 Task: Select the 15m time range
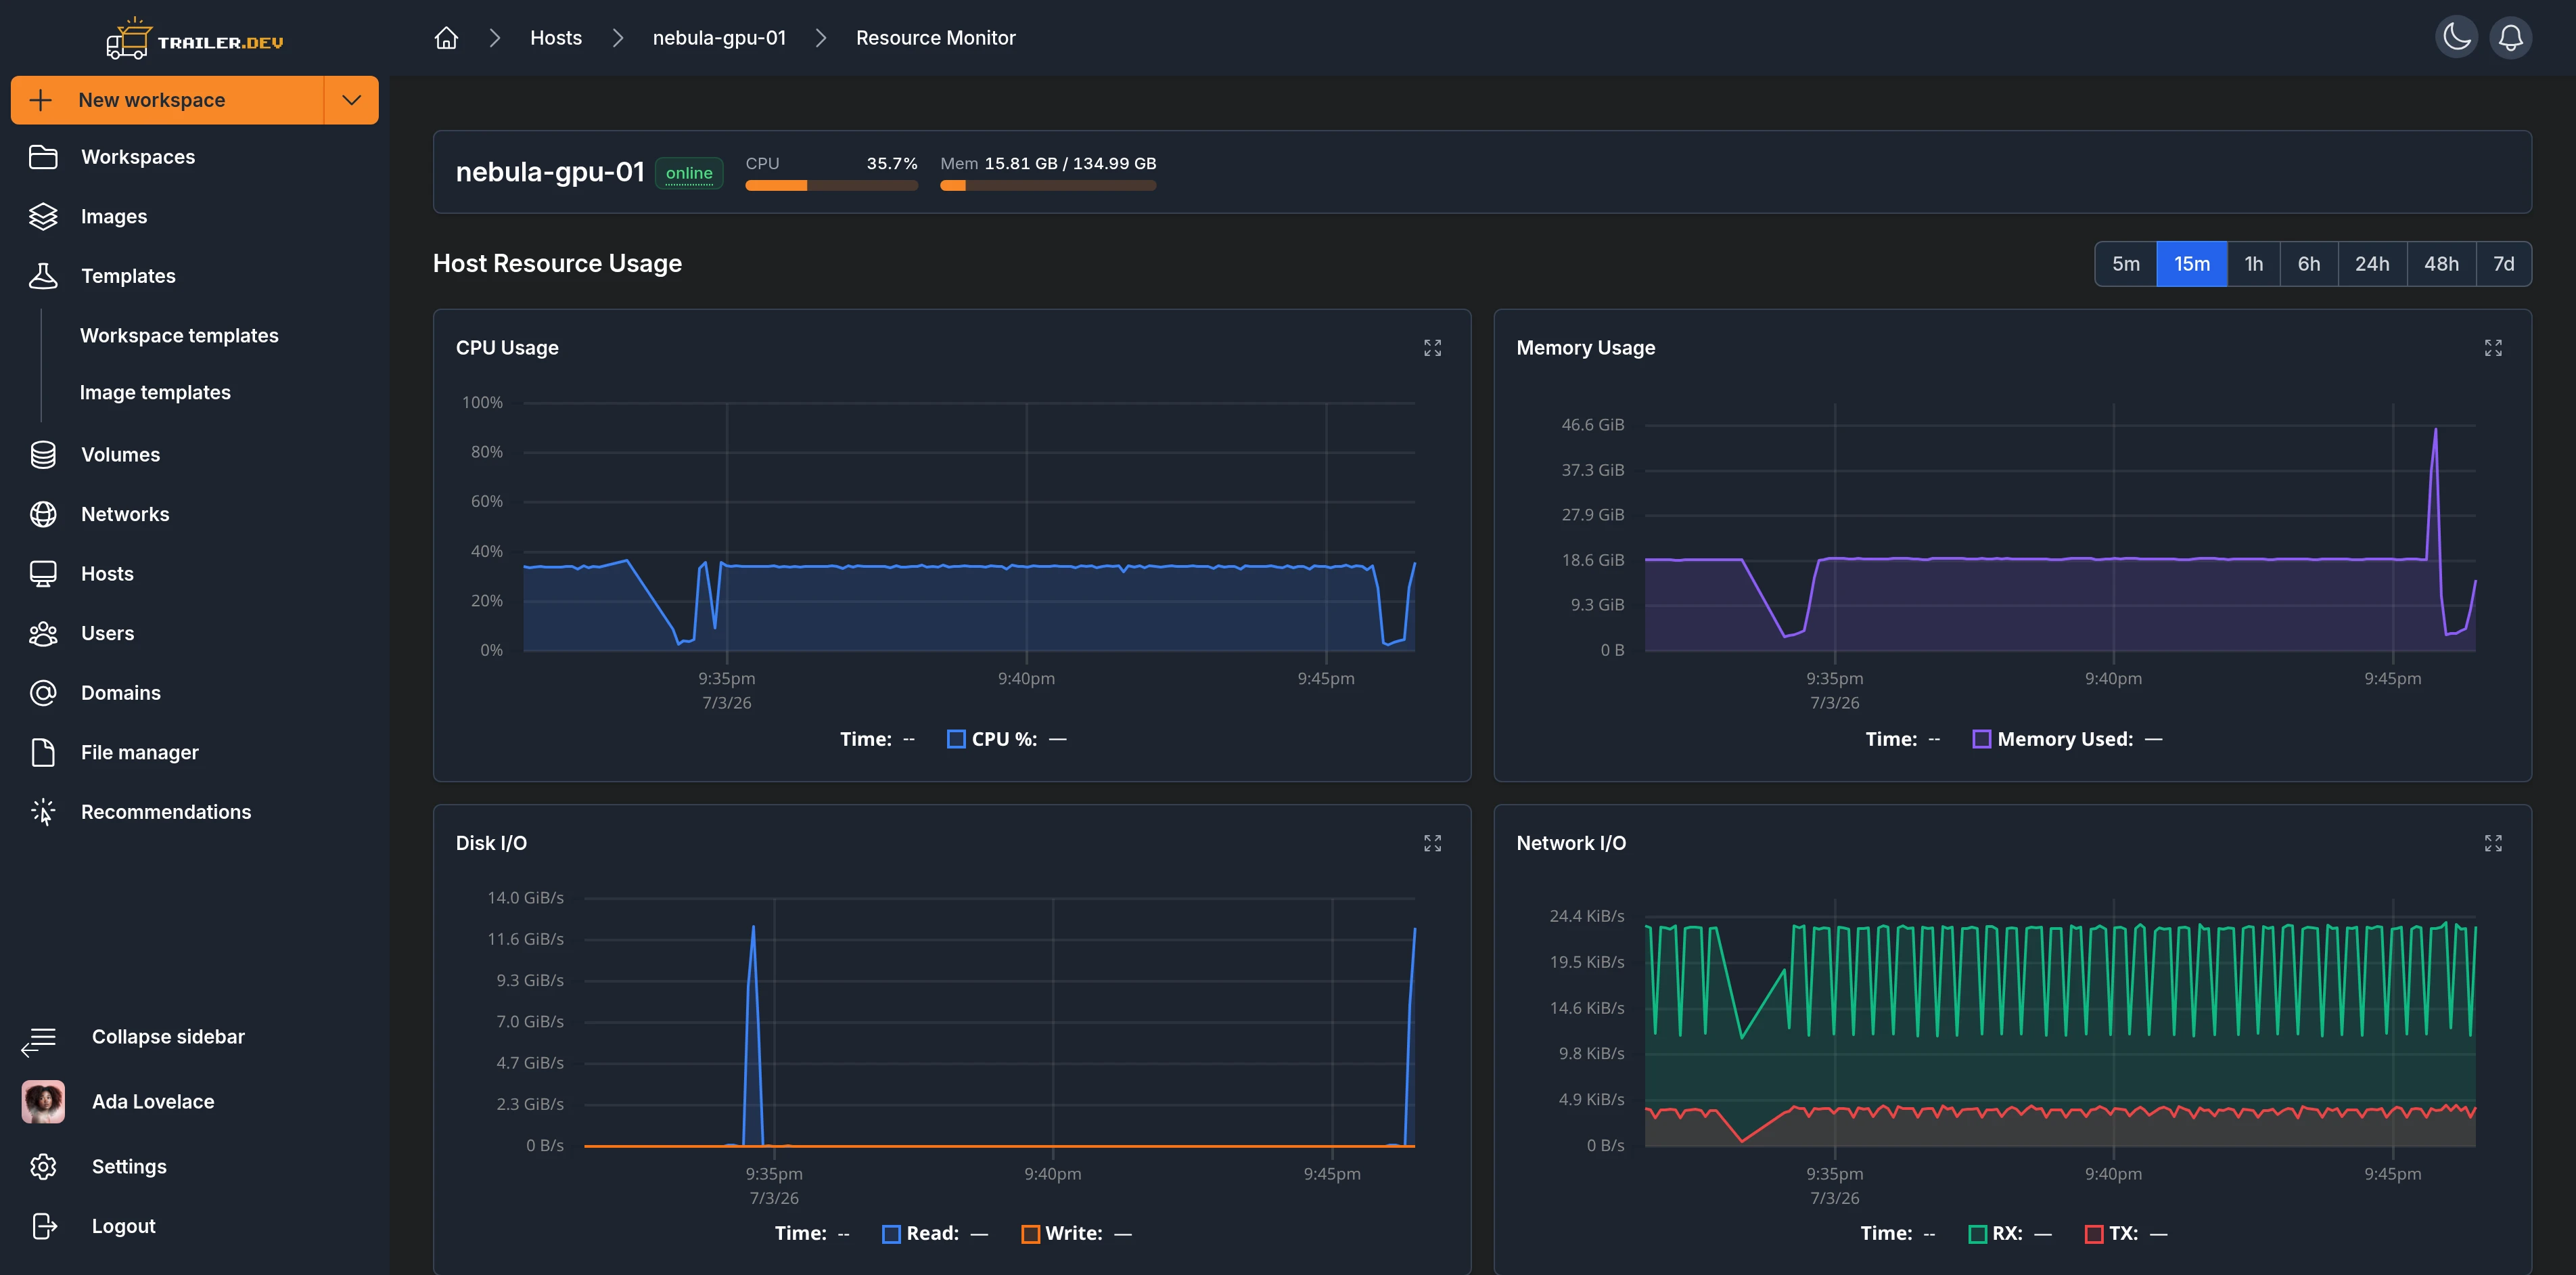tap(2192, 264)
